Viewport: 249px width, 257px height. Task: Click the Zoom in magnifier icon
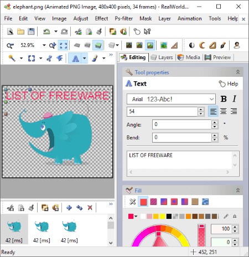[53, 45]
